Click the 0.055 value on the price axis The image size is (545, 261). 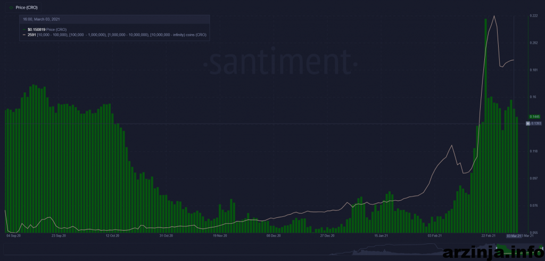coord(534,232)
